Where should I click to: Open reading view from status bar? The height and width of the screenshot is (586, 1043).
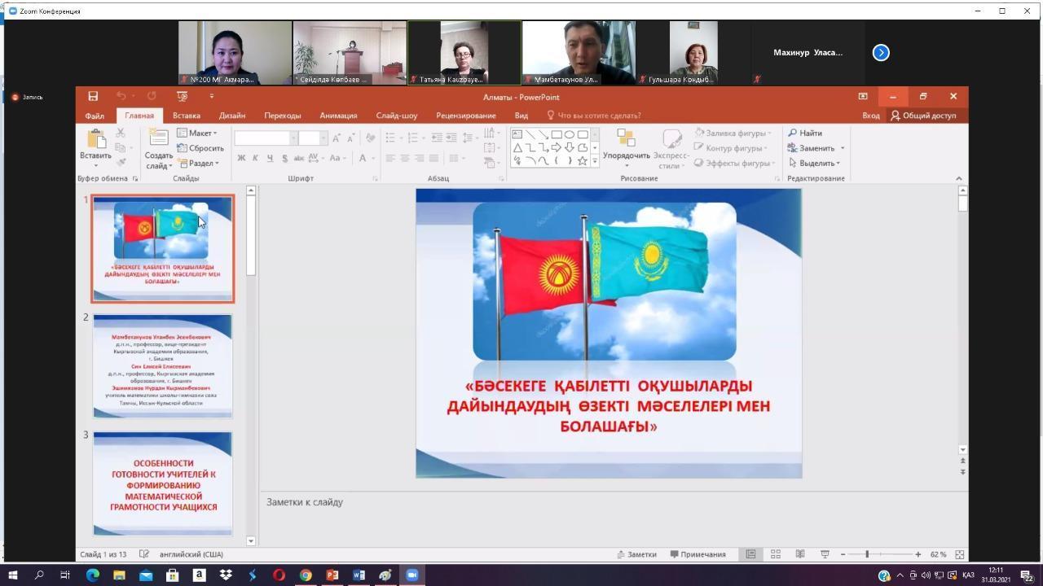coord(800,554)
